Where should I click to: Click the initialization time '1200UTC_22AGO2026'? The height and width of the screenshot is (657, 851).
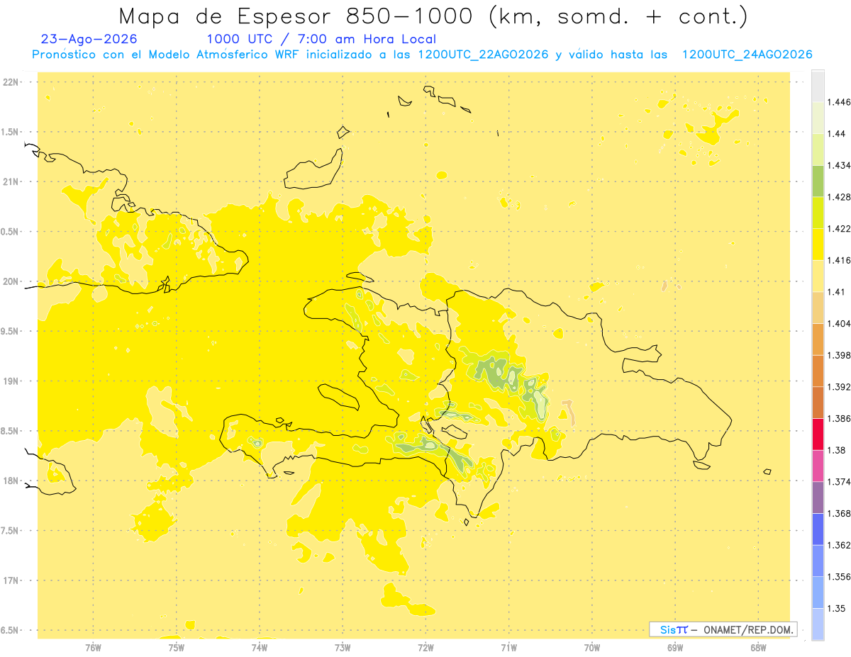(484, 55)
